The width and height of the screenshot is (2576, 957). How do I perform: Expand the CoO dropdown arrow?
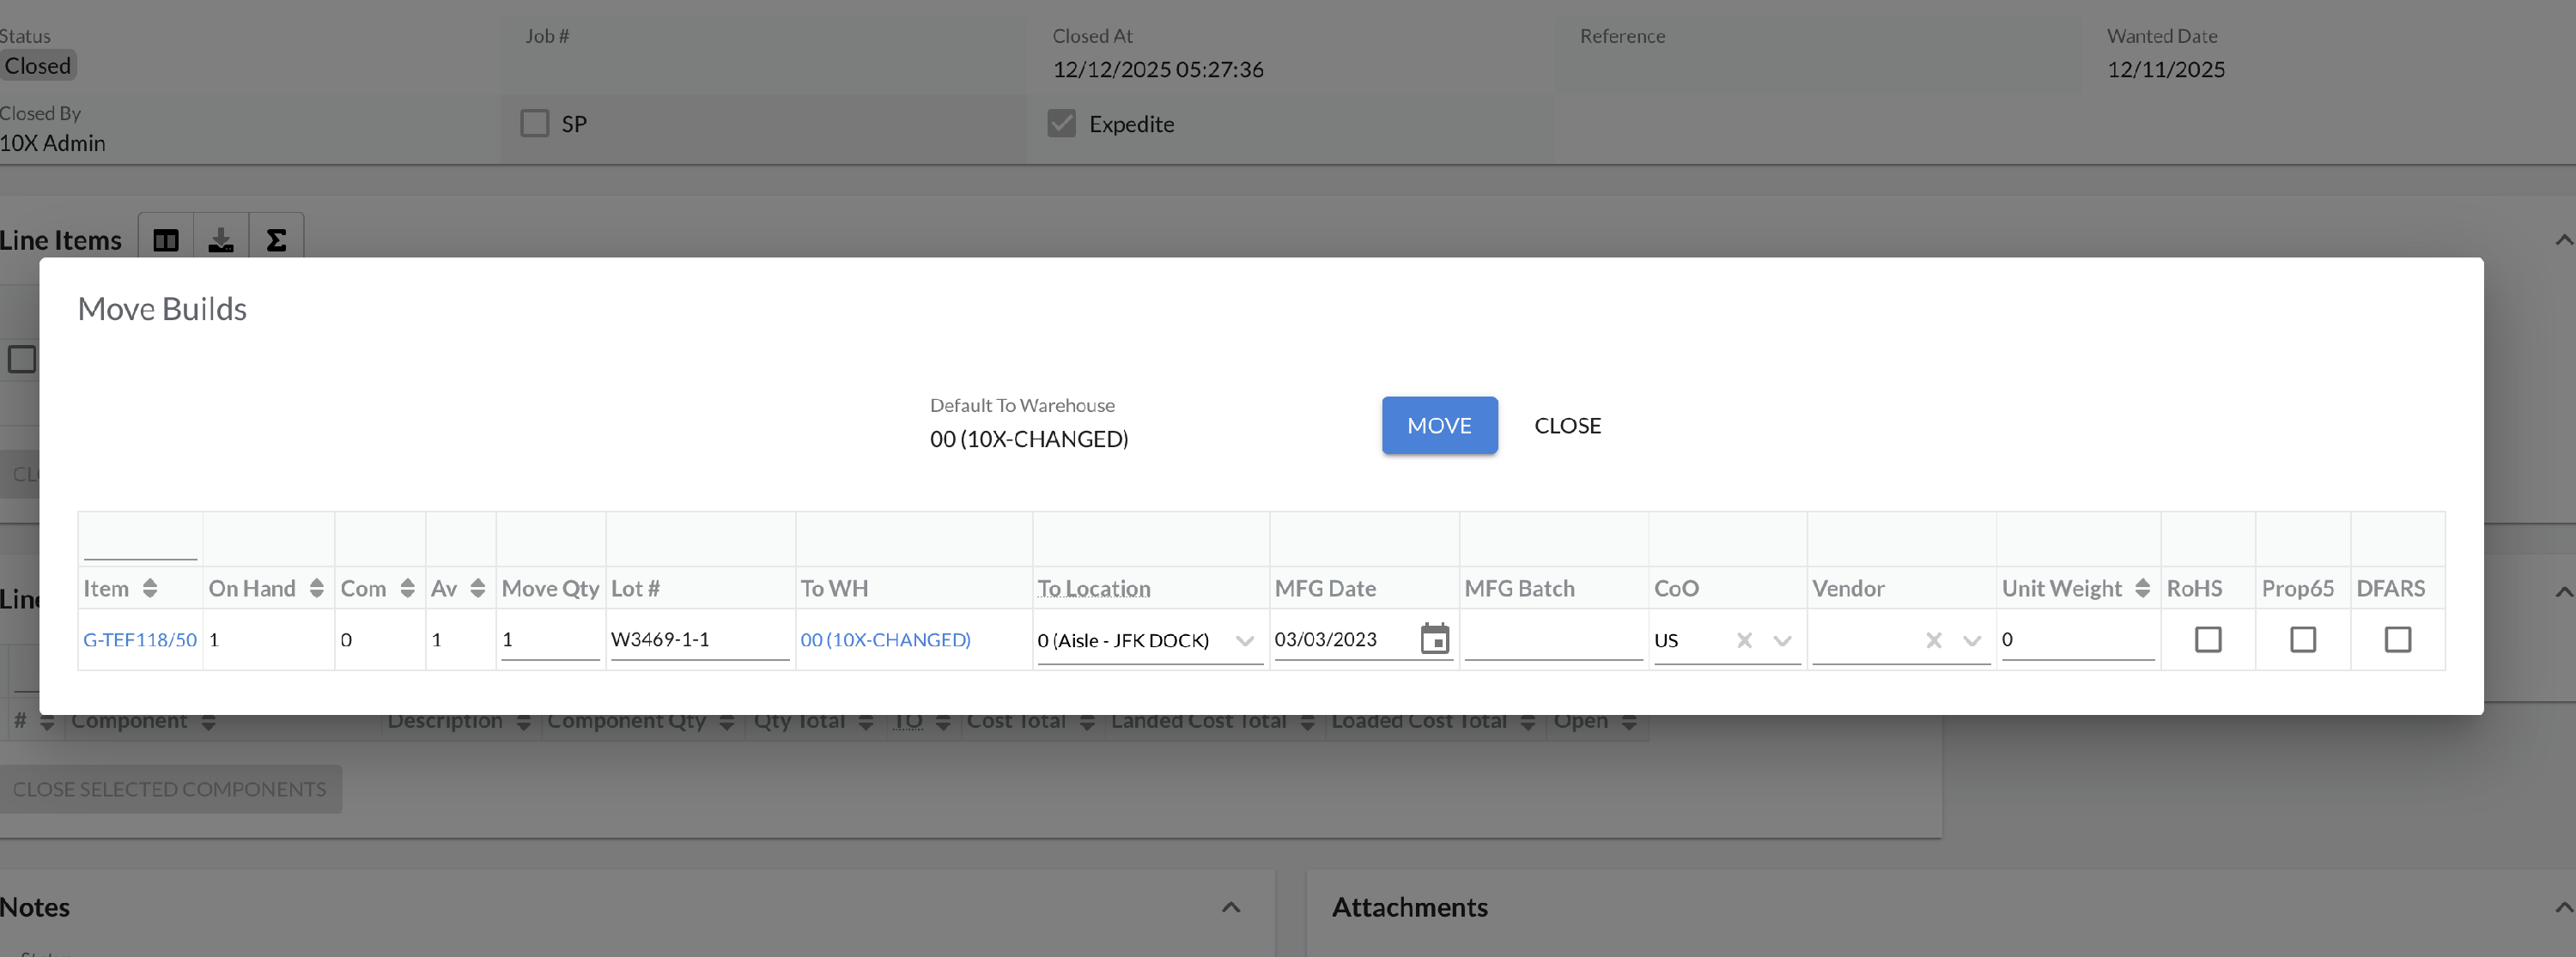[1781, 640]
